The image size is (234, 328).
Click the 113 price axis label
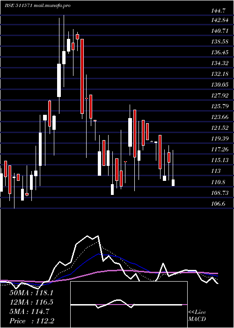tap(216, 171)
